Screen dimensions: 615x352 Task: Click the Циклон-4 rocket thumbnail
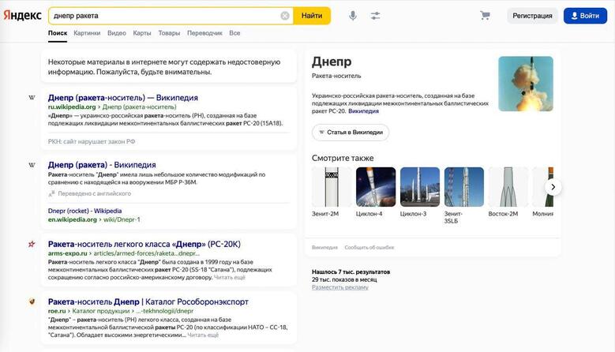(x=376, y=187)
